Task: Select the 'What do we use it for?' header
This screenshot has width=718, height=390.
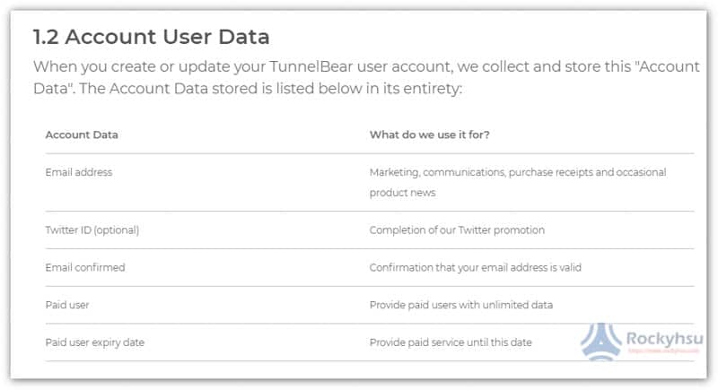Action: point(430,134)
